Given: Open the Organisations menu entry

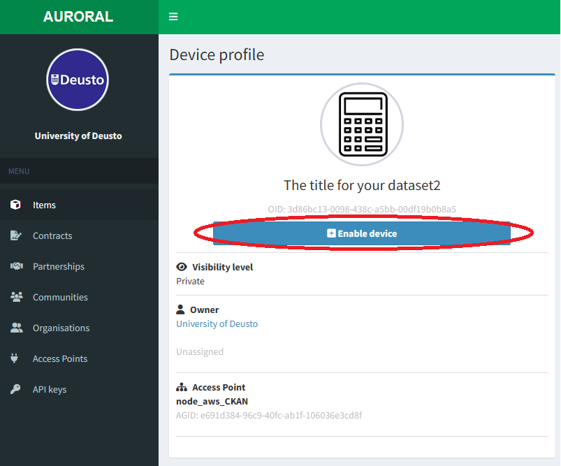Looking at the screenshot, I should click(79, 328).
